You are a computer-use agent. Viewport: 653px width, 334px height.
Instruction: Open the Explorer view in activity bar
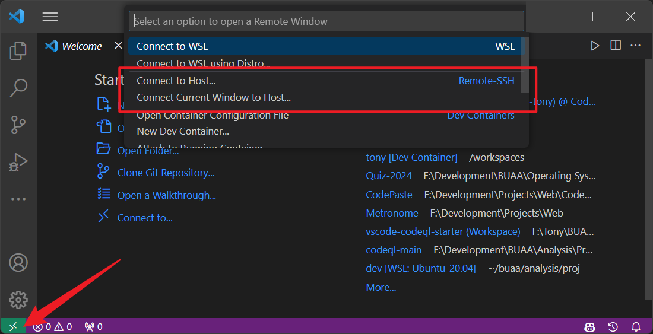[x=18, y=51]
